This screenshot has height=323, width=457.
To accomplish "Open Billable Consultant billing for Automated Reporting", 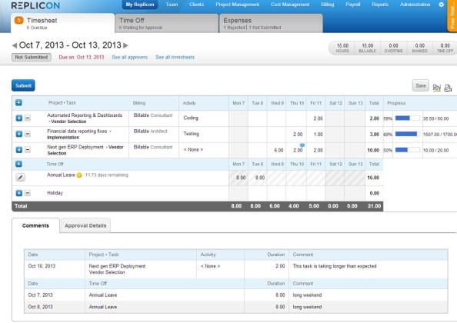I will (x=153, y=115).
